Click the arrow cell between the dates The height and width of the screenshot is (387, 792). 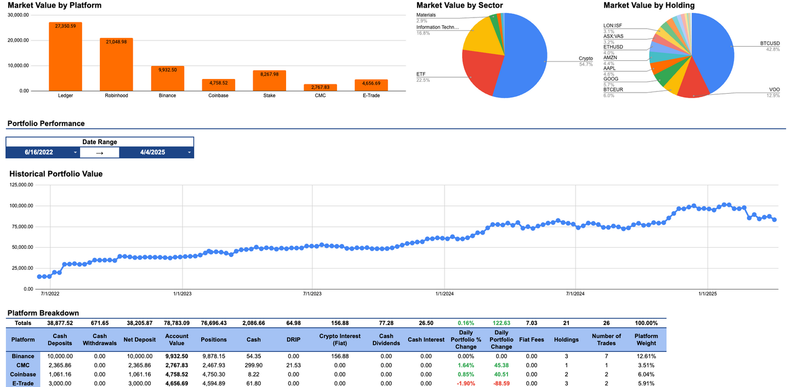coord(100,152)
